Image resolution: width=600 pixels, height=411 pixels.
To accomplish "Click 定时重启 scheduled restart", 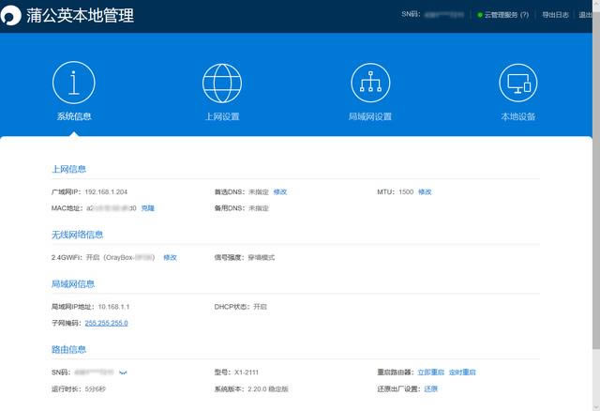I will 462,373.
